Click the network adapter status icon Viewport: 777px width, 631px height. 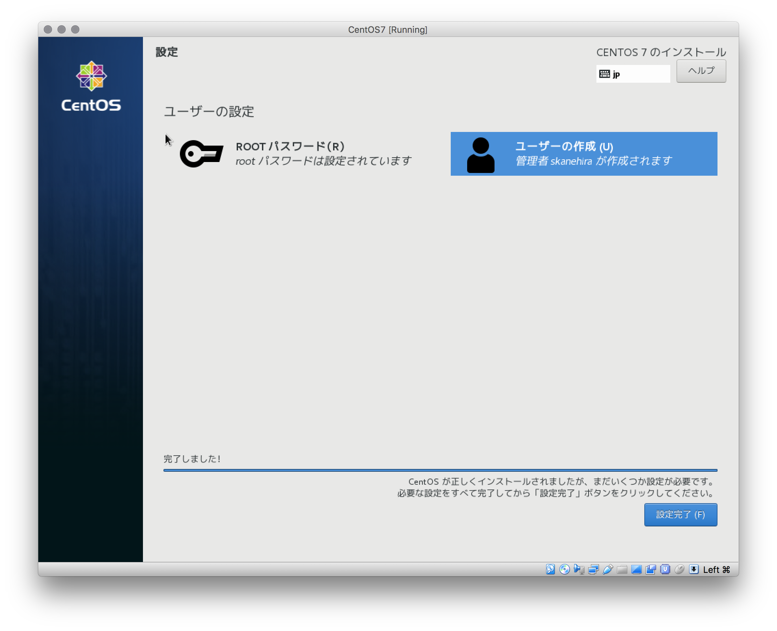[593, 569]
